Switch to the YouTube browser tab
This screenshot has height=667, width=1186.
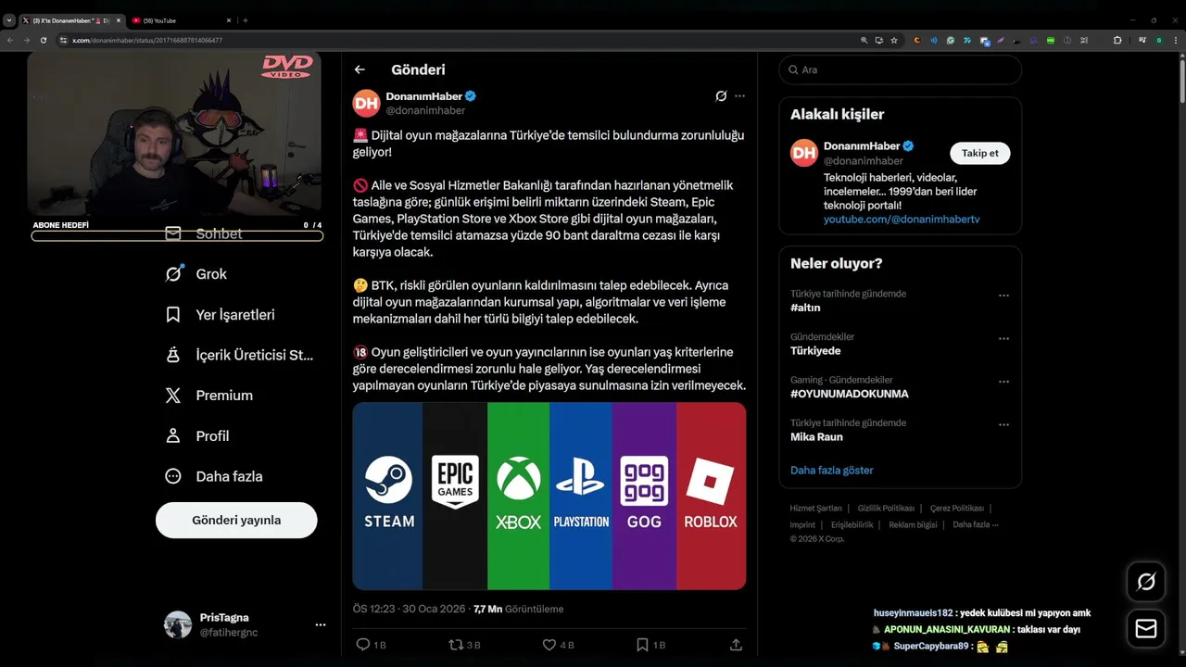(x=181, y=20)
